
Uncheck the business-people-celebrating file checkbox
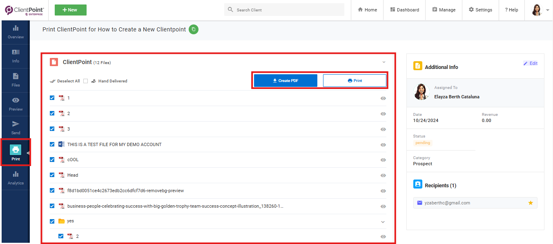tap(52, 206)
